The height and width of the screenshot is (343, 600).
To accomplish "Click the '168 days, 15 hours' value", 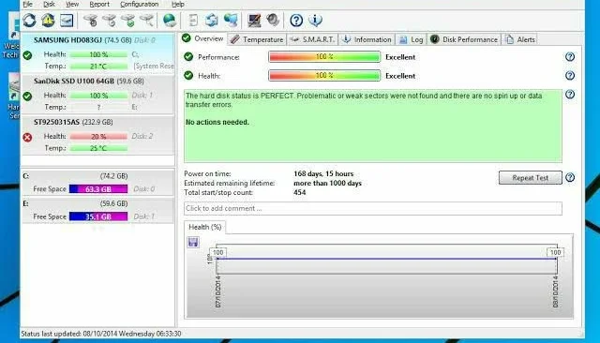I will (x=323, y=174).
